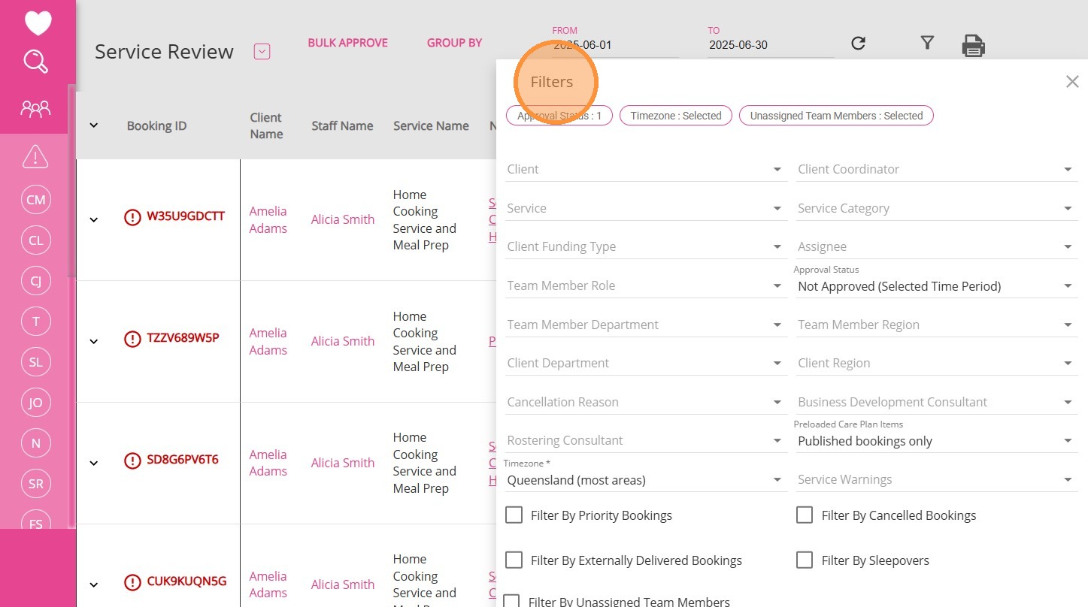Open the Approval Status dropdown
This screenshot has width=1088, height=607.
pyautogui.click(x=935, y=286)
